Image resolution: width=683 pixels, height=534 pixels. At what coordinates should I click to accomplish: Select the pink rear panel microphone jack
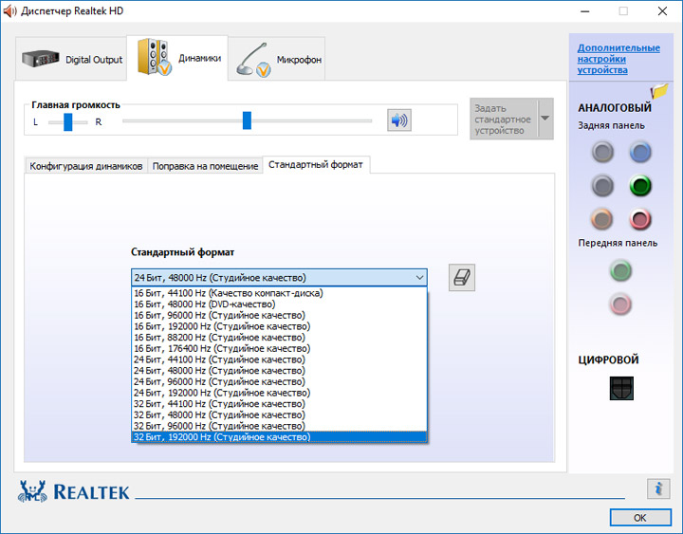click(640, 219)
